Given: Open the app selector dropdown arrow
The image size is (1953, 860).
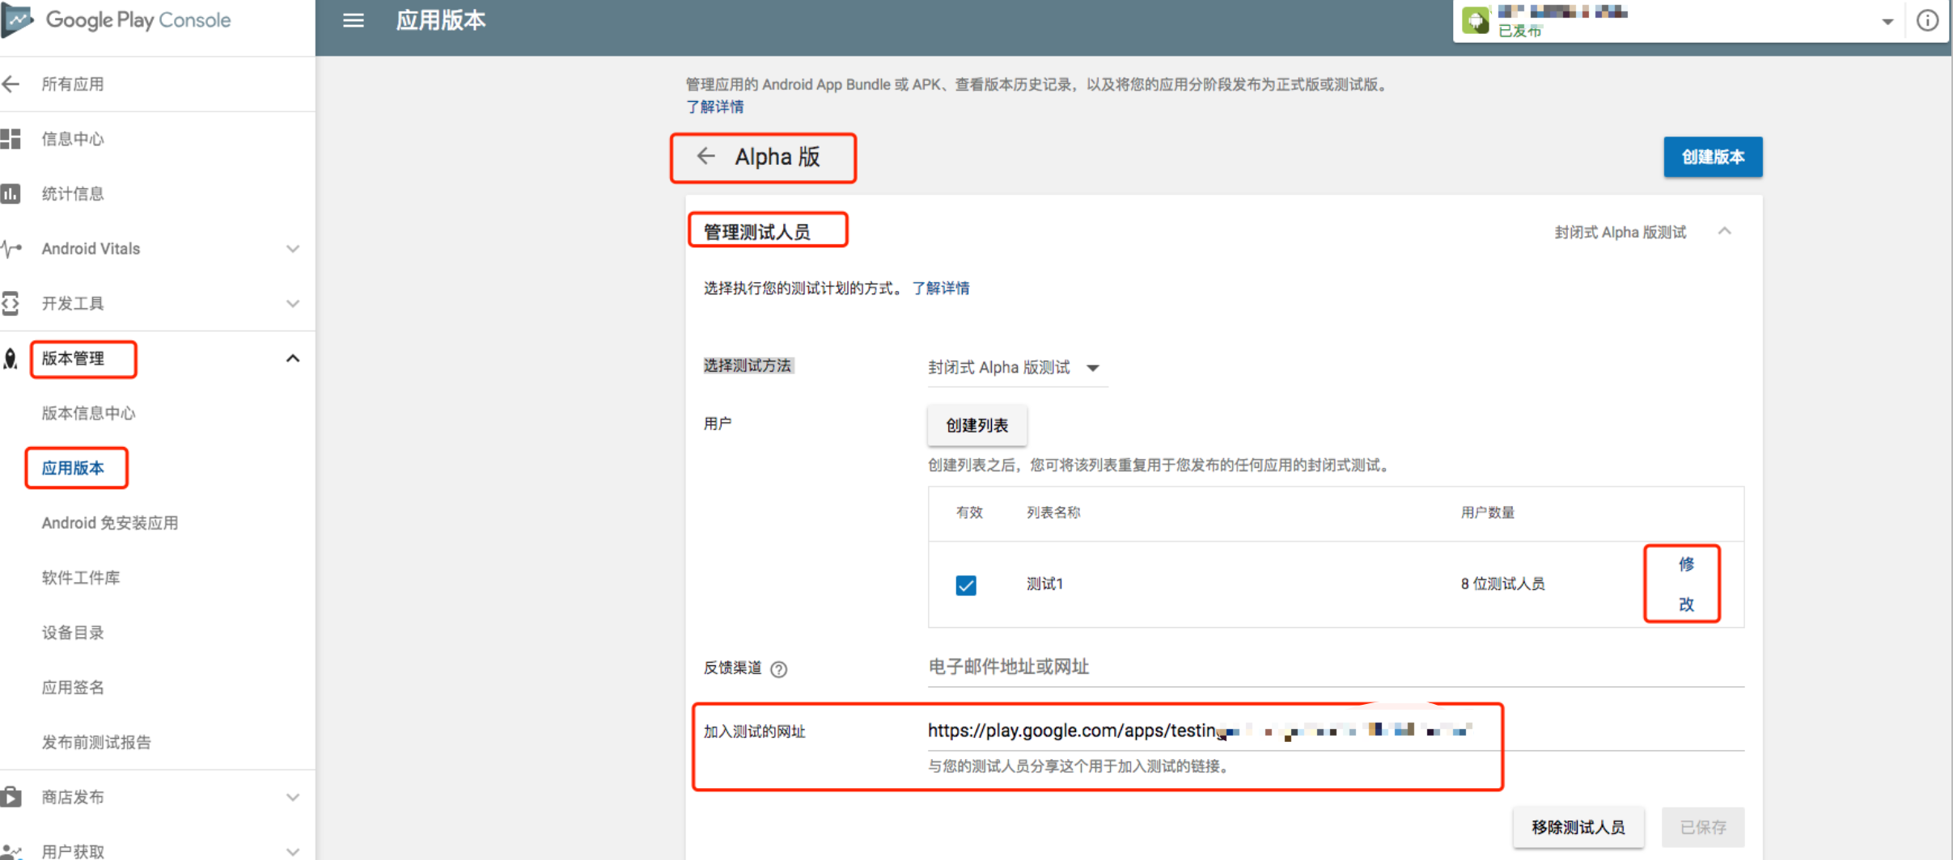Looking at the screenshot, I should click(1887, 22).
